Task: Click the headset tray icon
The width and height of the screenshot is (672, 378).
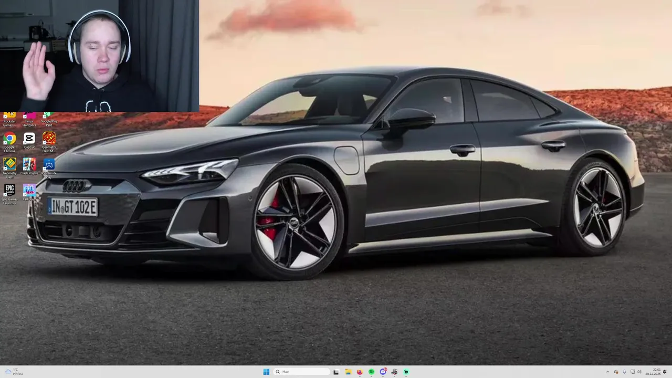Action: [616, 372]
